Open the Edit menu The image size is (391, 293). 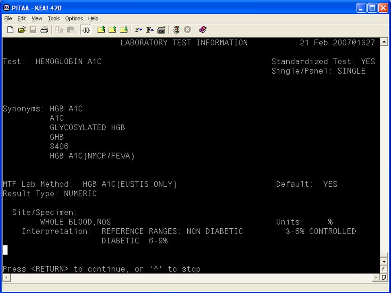pos(22,19)
